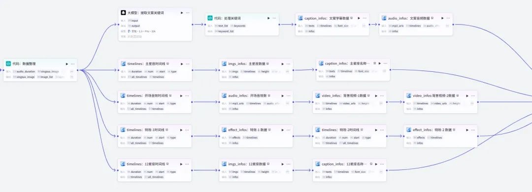Viewport: 532px width, 192px height.
Task: Click the plugin icon of audio_infos：开场音效数
Action: click(x=224, y=96)
